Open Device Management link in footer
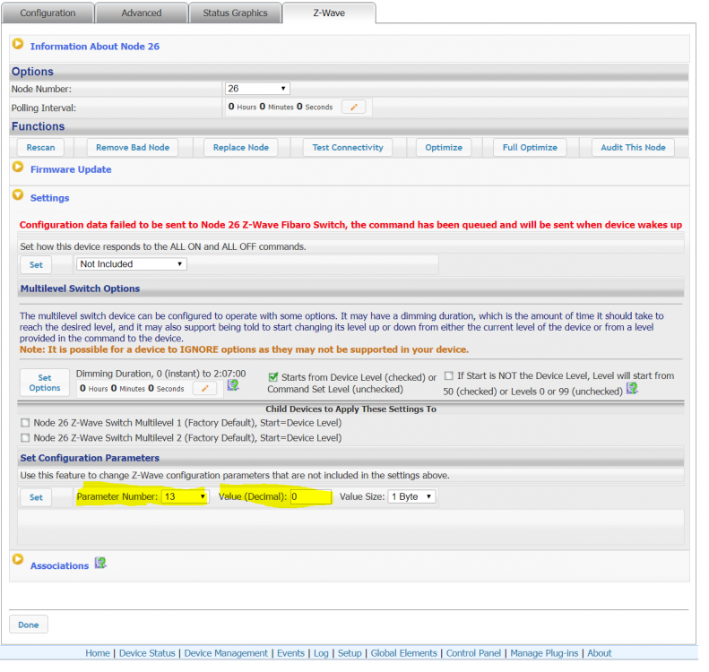The image size is (709, 672). click(x=226, y=653)
